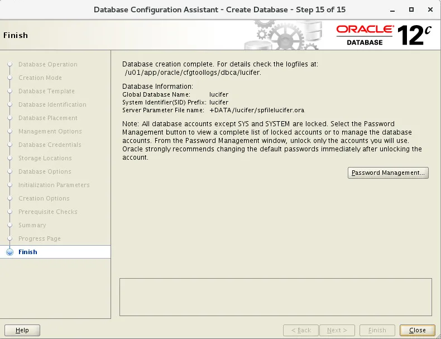Viewport: 441px width, 339px height.
Task: Click the greyed-out Next button
Action: pos(337,330)
